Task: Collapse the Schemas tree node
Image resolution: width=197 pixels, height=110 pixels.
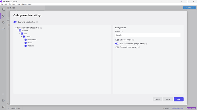Action: pos(18,30)
